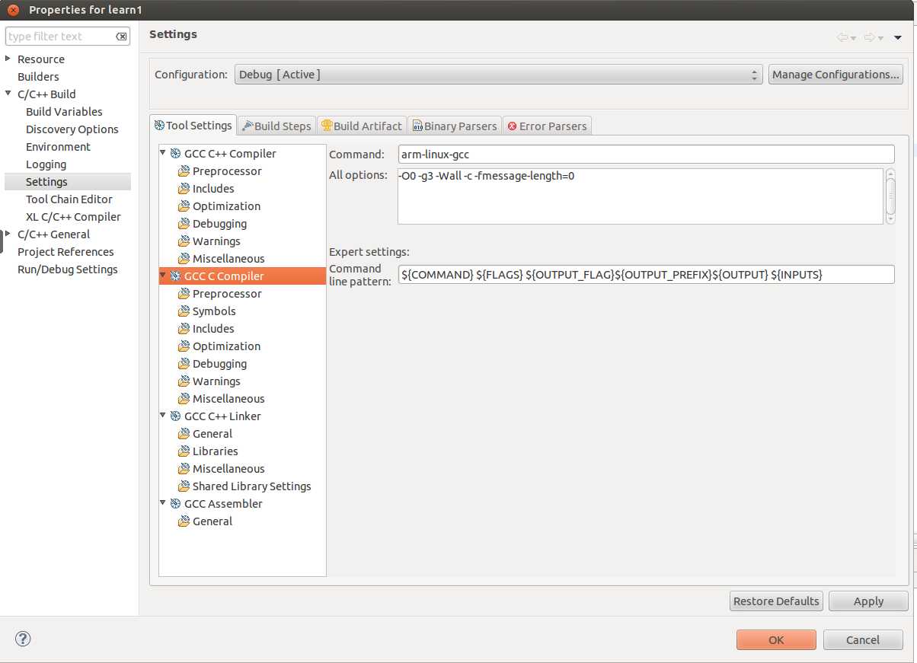Click the Build Steps tab icon
Screen dimensions: 917x663
248,126
